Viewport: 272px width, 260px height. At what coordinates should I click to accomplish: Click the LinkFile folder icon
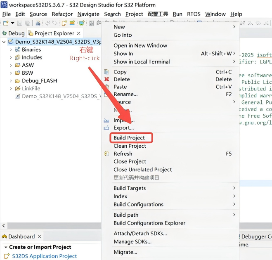click(17, 88)
